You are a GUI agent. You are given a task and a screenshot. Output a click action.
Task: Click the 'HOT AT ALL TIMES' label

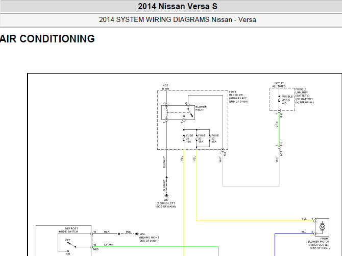click(x=279, y=85)
